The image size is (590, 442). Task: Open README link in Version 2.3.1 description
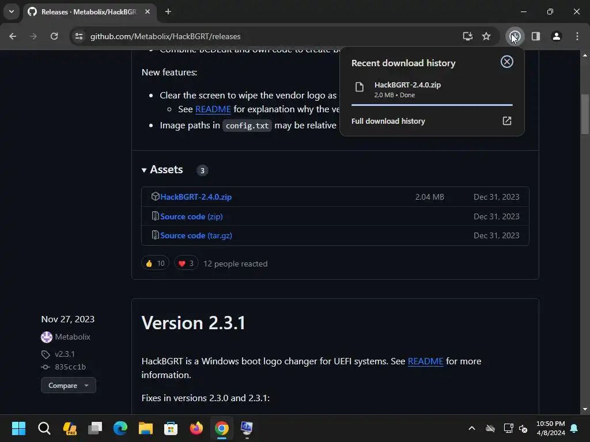coord(425,361)
